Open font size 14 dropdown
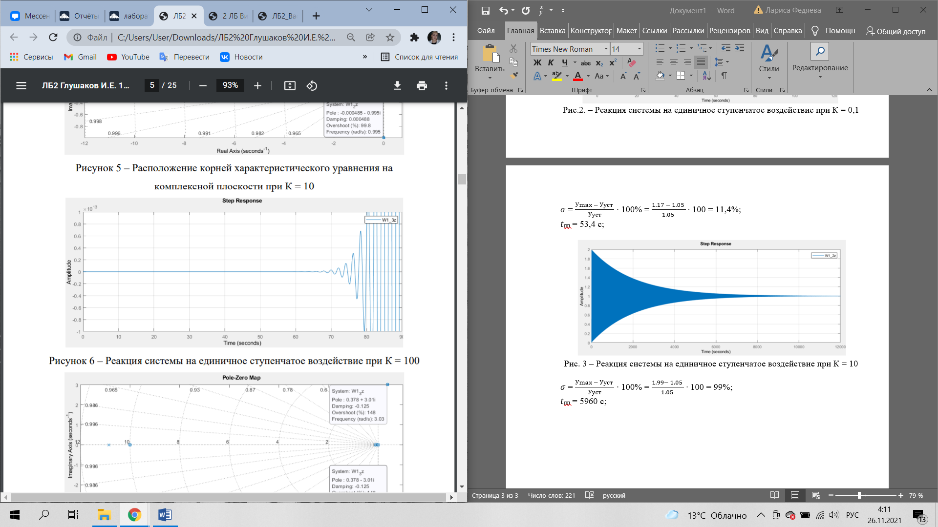 (639, 49)
